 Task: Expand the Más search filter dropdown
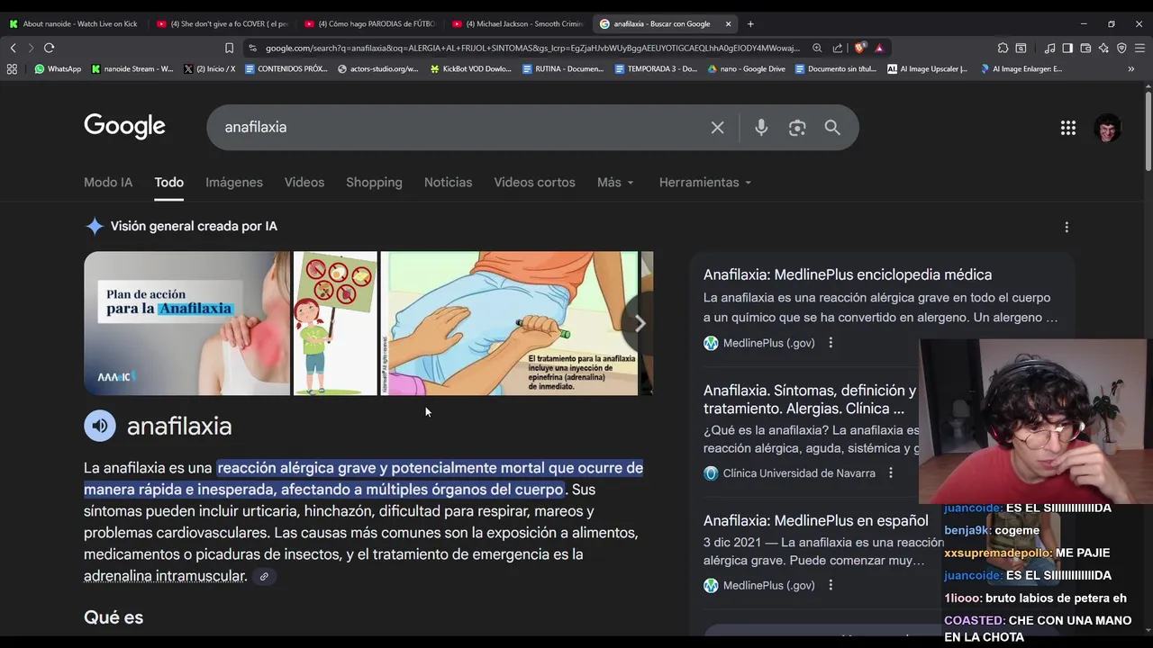coord(615,182)
